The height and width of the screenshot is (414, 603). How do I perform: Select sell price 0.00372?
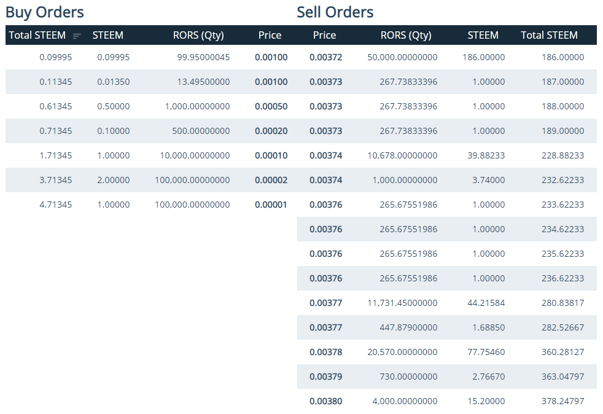click(x=325, y=57)
